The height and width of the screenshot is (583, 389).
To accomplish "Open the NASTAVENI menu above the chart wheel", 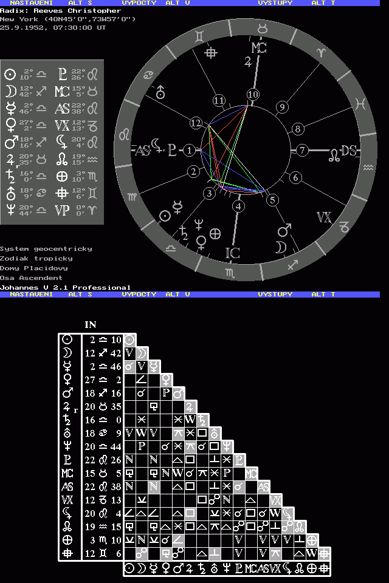I will (x=31, y=3).
